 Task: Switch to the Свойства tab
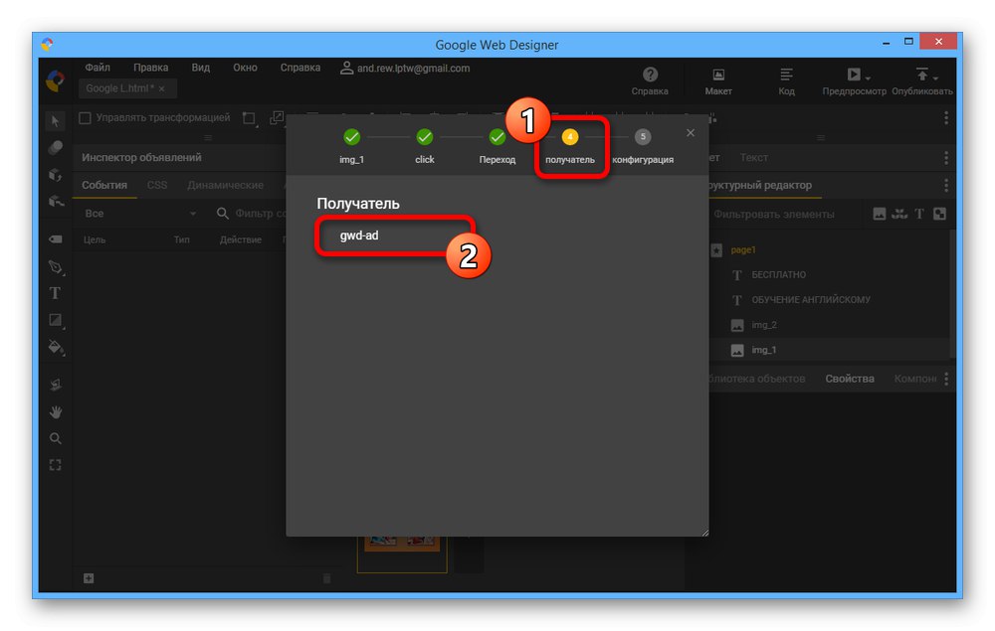[x=850, y=379]
